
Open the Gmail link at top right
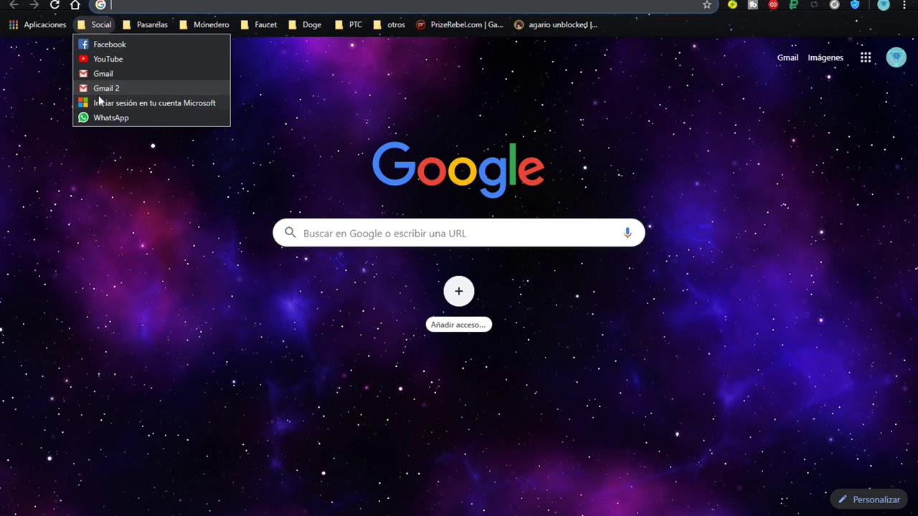click(x=787, y=57)
